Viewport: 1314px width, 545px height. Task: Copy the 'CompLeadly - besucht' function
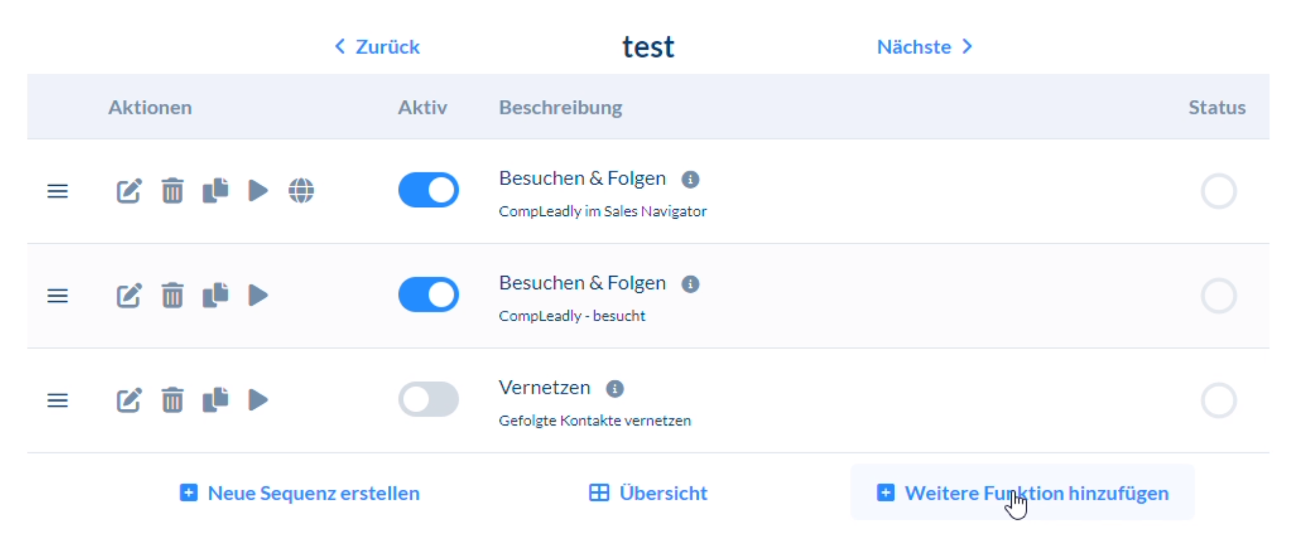(x=216, y=295)
